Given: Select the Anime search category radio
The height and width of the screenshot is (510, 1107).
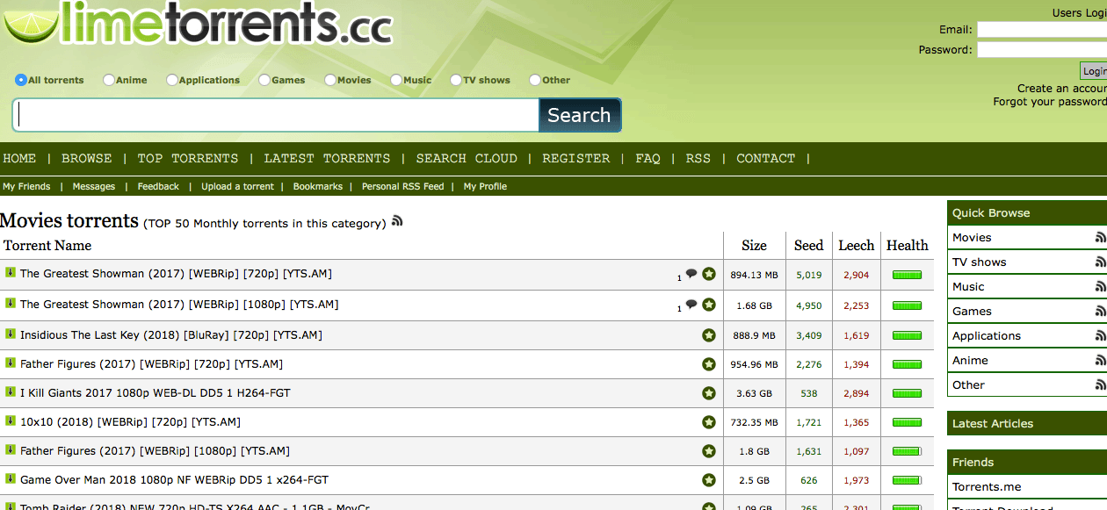Looking at the screenshot, I should pos(109,80).
